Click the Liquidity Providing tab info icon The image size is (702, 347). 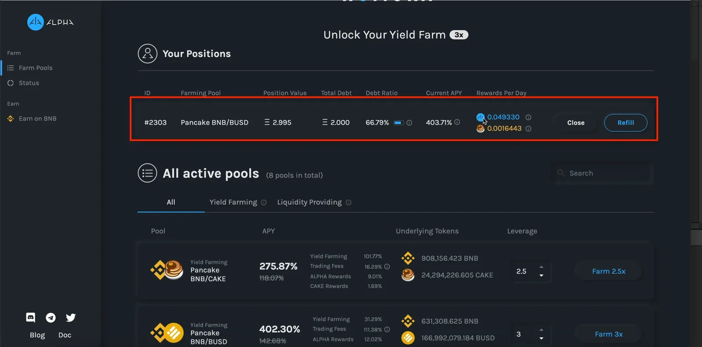pyautogui.click(x=348, y=202)
